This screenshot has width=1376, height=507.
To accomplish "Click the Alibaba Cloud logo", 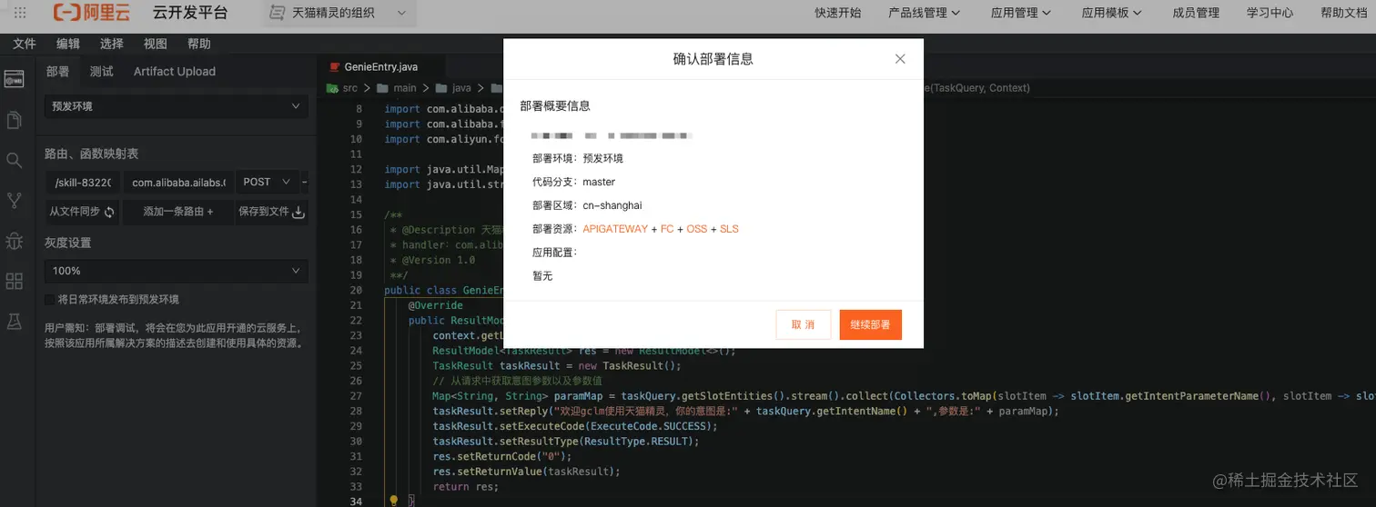I will tap(94, 13).
